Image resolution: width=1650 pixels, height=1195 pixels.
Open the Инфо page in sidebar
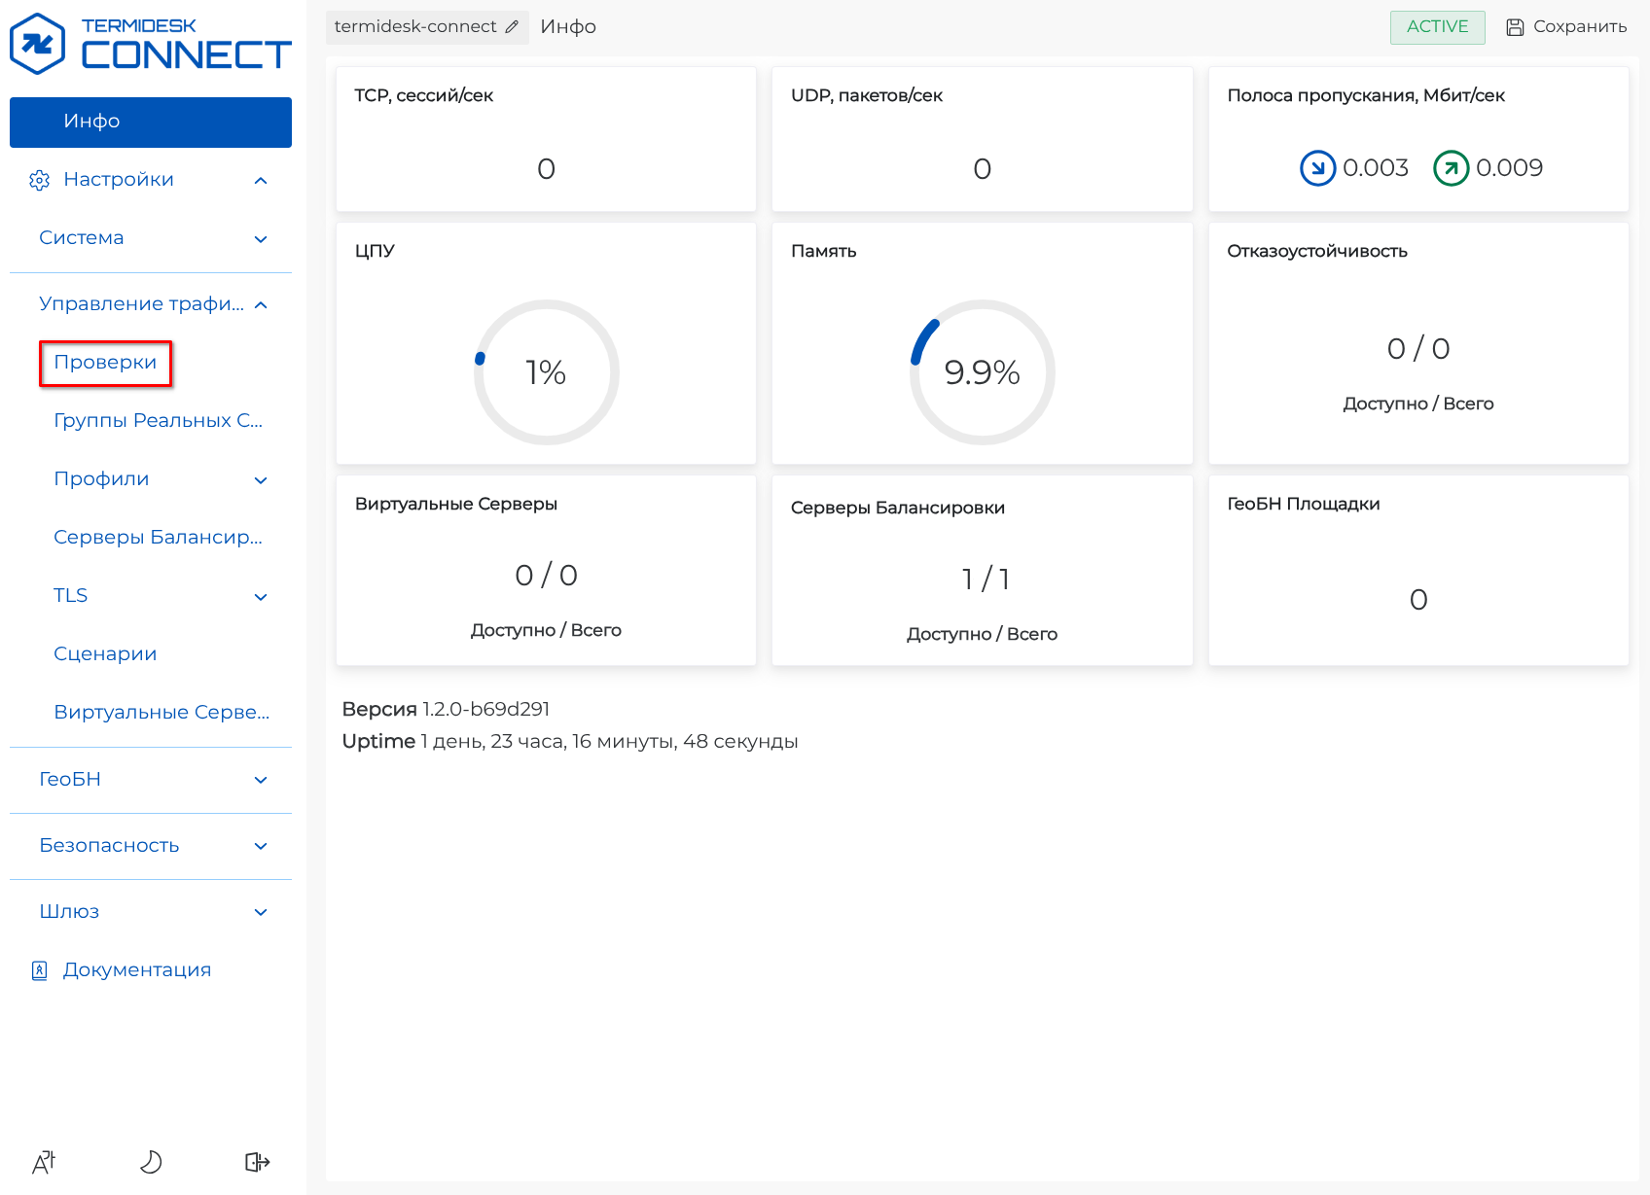click(x=151, y=123)
